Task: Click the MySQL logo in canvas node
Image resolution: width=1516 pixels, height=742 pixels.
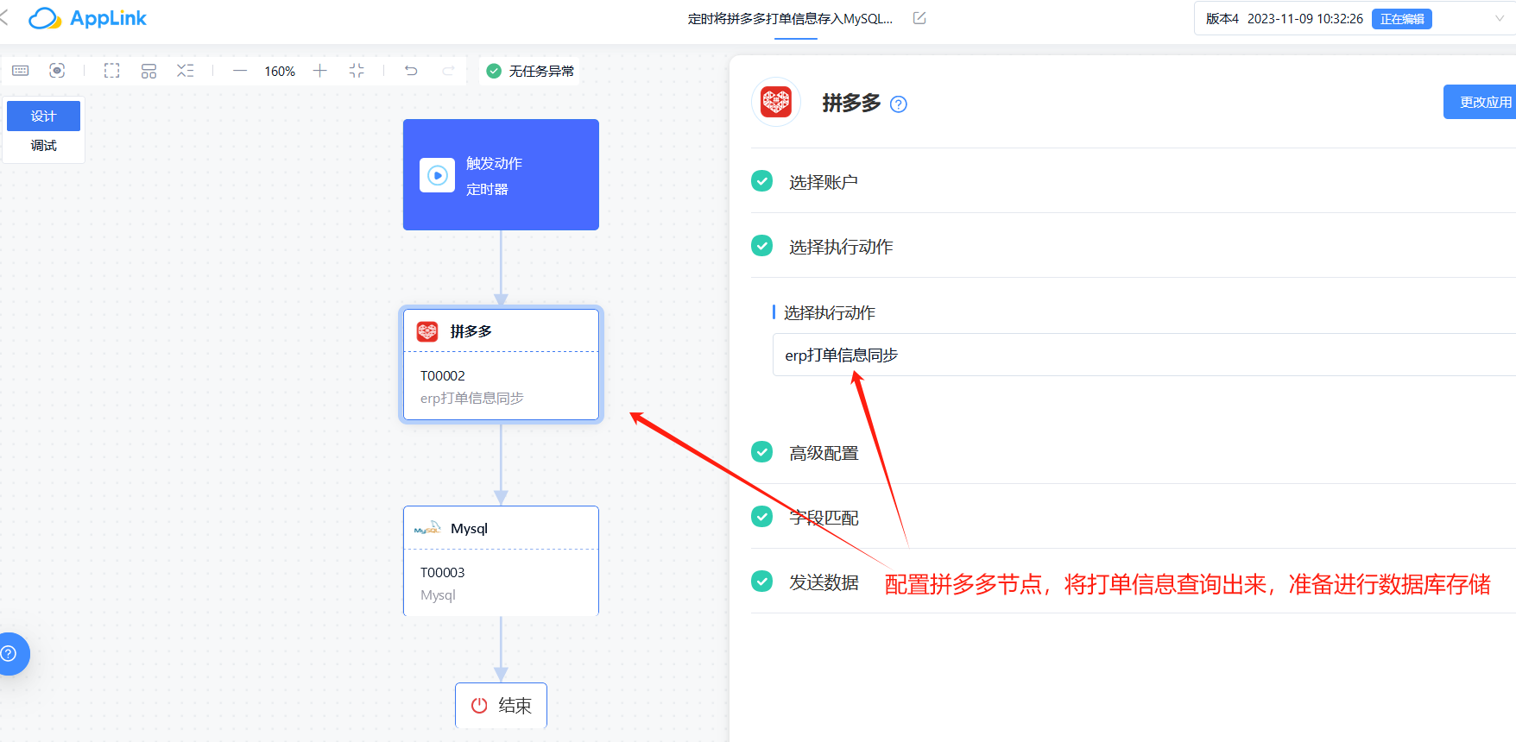Action: click(427, 528)
